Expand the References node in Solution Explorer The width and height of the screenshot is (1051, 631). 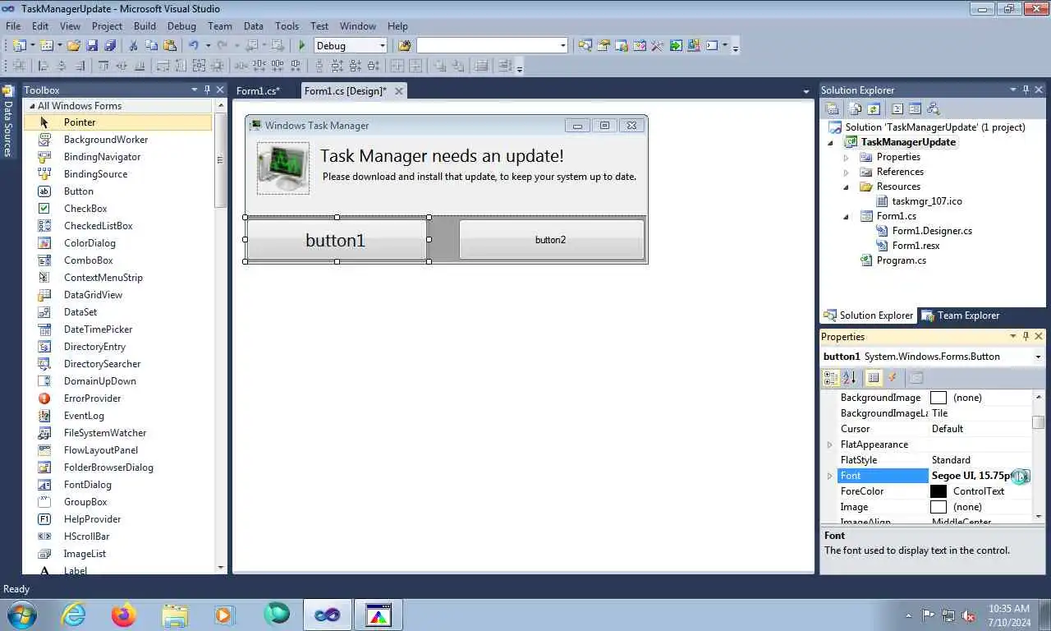[847, 172]
